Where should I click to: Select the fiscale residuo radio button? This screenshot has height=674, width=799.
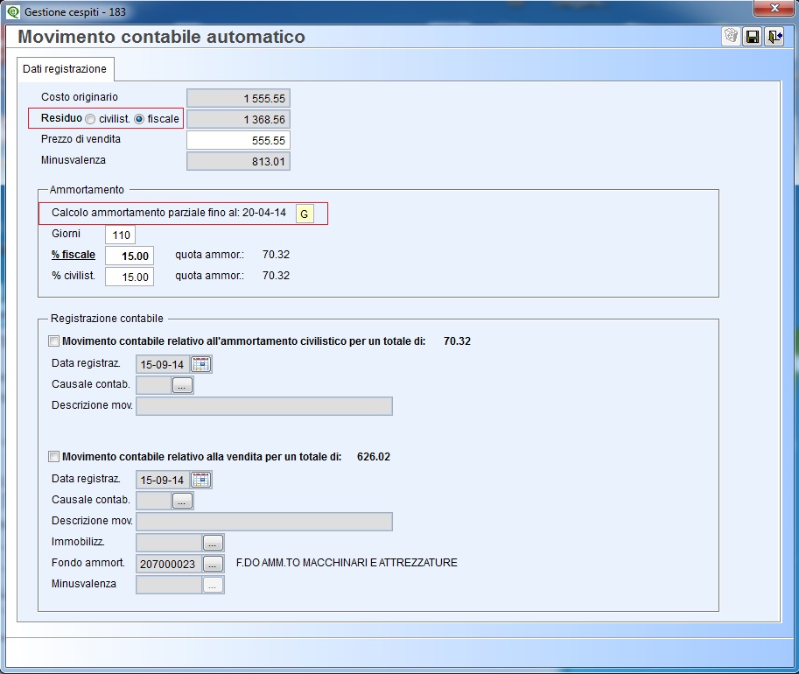point(139,119)
